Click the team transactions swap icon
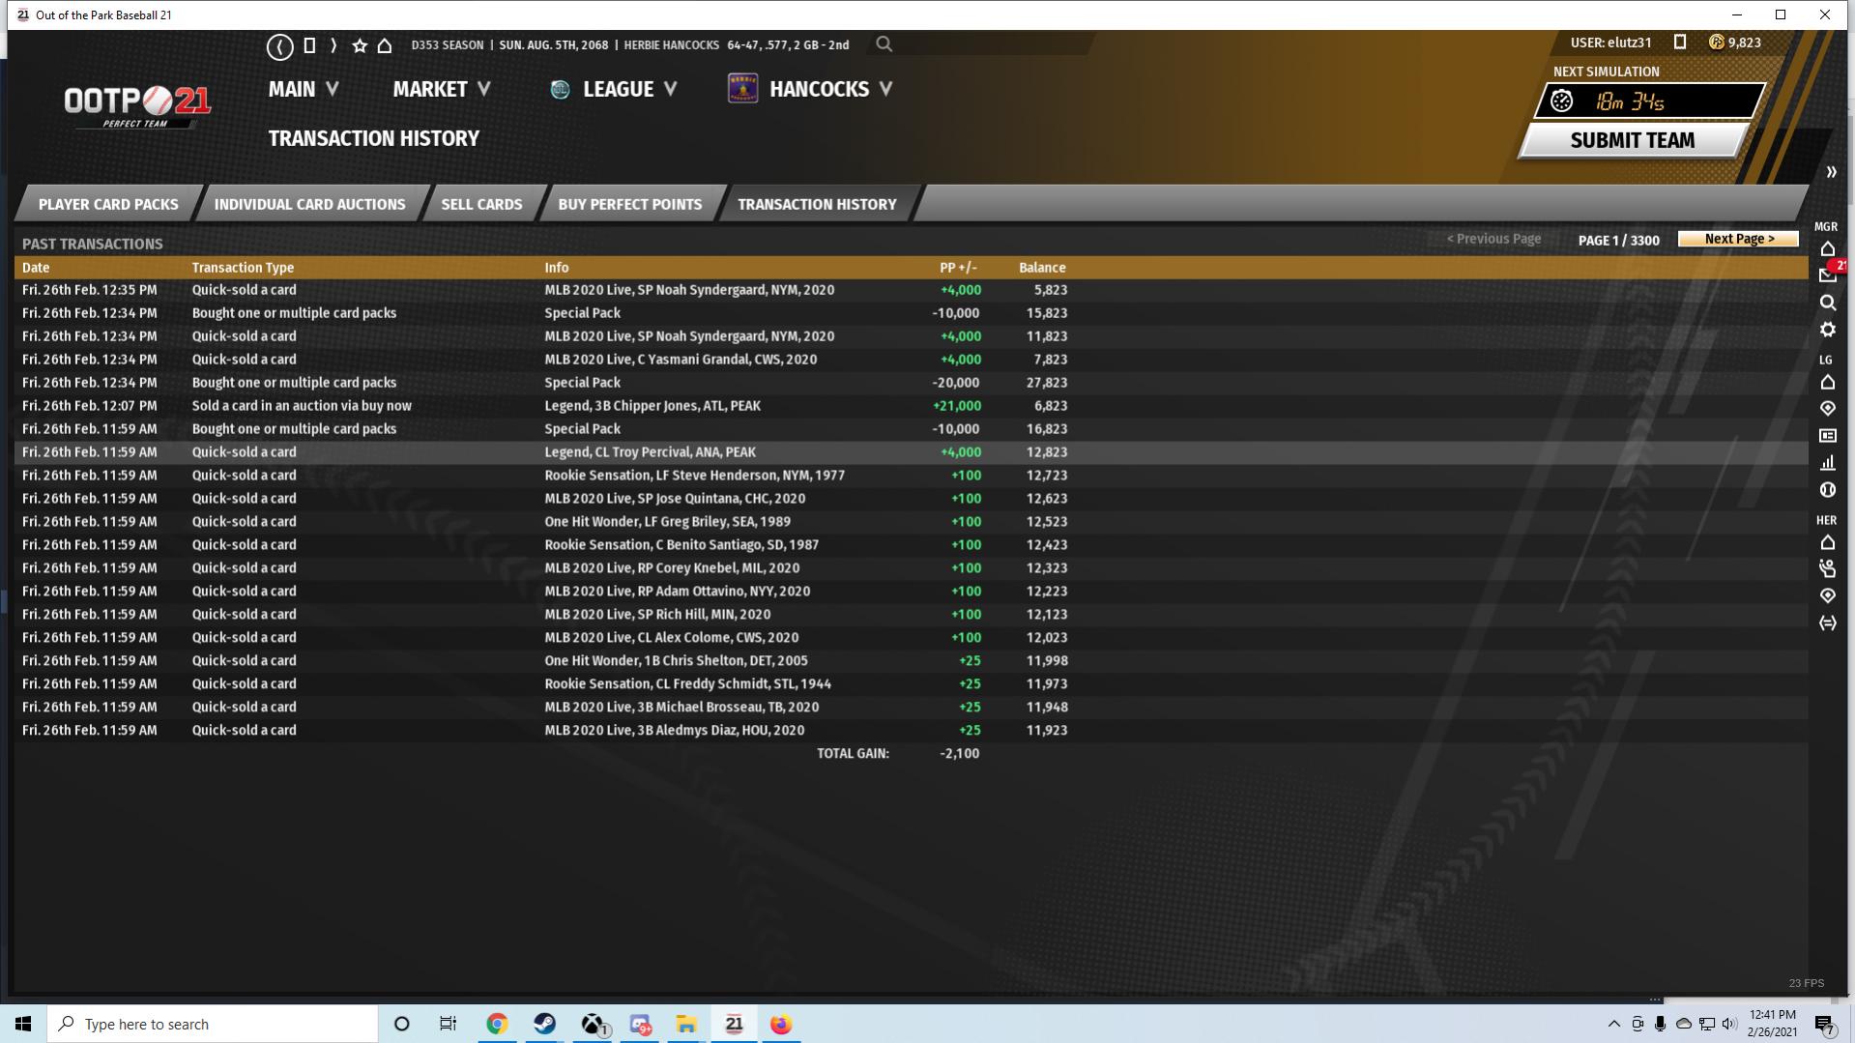This screenshot has width=1855, height=1043. [x=1827, y=623]
